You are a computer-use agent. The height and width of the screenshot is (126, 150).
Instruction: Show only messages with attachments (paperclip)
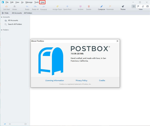pos(143,6)
